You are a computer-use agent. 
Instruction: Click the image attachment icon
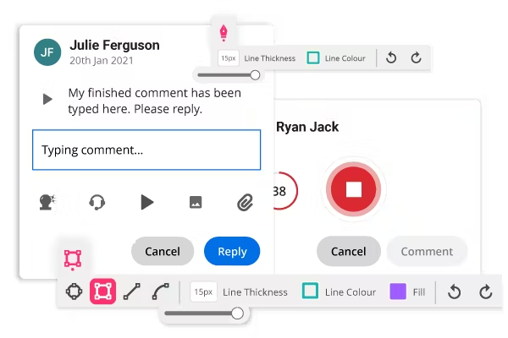(x=196, y=203)
